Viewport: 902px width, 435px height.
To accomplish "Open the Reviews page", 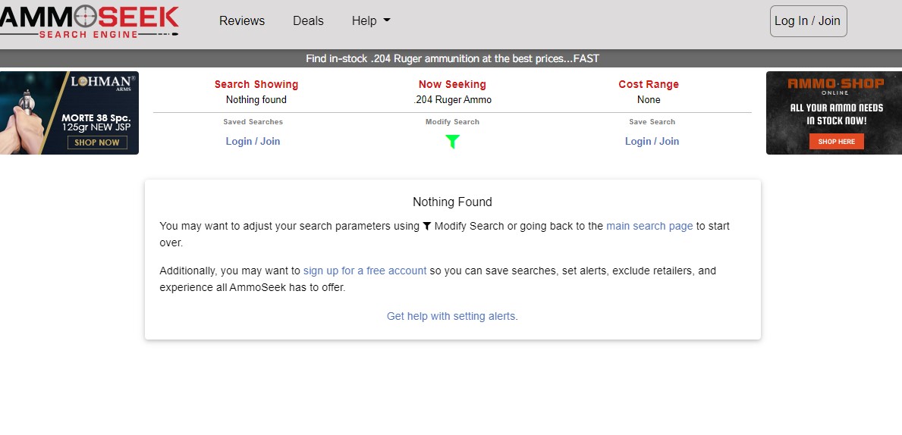I will pos(242,21).
